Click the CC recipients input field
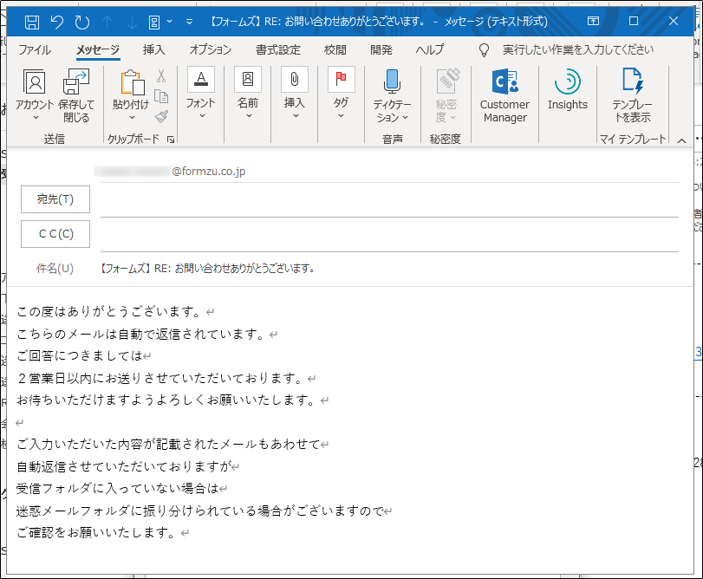 pyautogui.click(x=389, y=235)
